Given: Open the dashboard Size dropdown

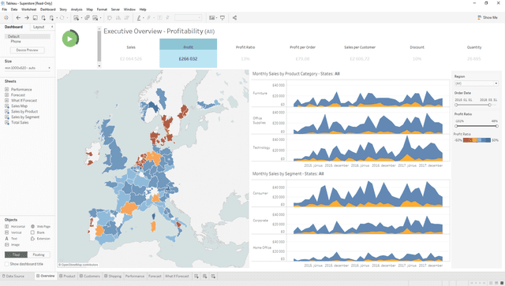Looking at the screenshot, I should [x=28, y=68].
